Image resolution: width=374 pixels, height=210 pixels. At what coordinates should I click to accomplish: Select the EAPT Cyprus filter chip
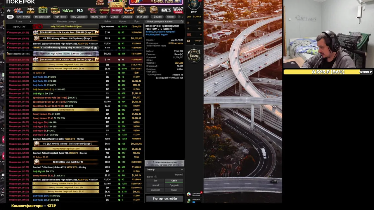point(24,17)
